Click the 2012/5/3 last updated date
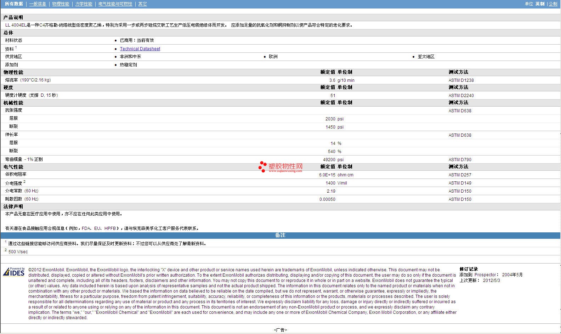 pos(492,281)
